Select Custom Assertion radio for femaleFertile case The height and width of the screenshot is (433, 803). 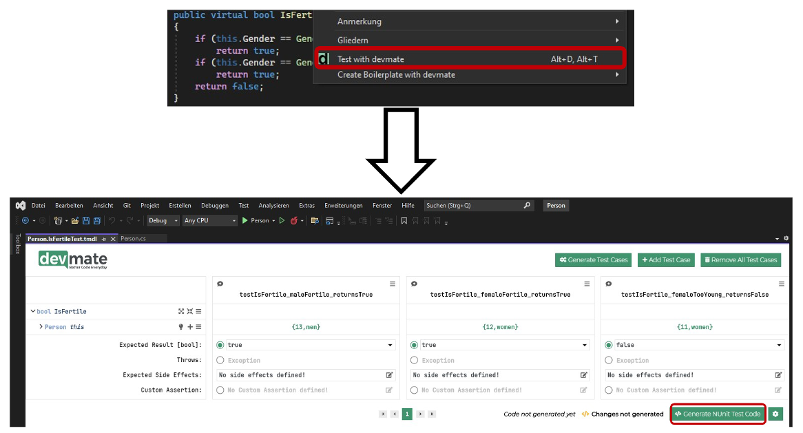click(x=415, y=390)
